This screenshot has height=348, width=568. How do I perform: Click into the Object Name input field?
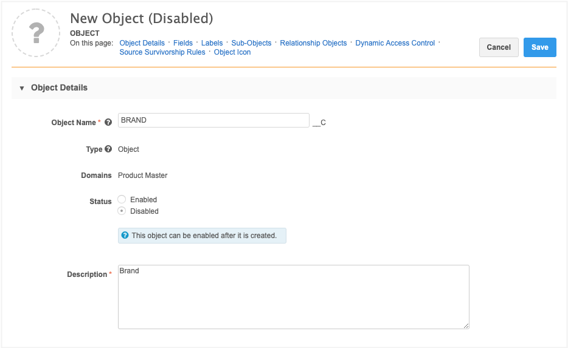(213, 120)
